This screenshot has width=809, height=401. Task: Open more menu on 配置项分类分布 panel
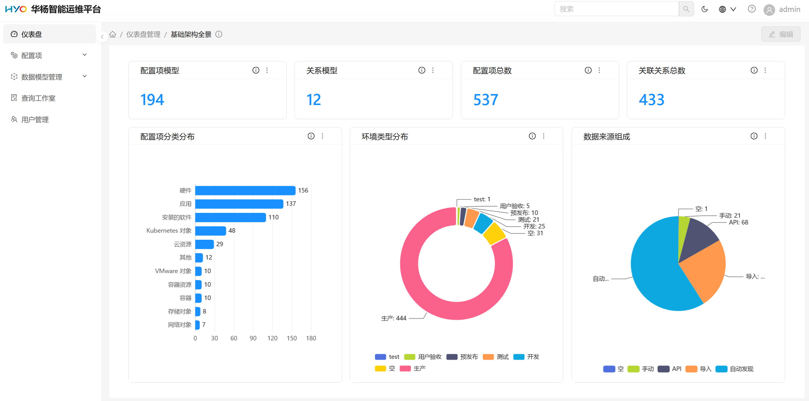point(322,136)
